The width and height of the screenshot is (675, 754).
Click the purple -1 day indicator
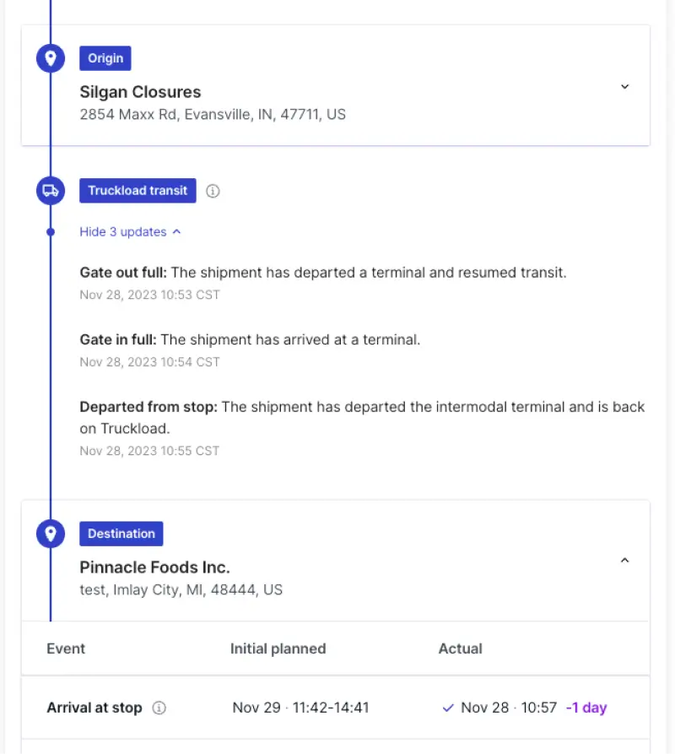point(586,708)
